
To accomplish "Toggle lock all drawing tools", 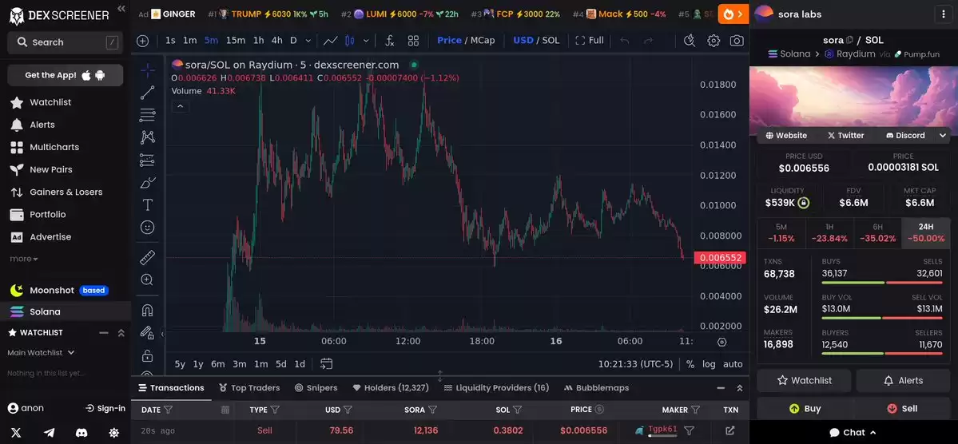I will pyautogui.click(x=147, y=355).
